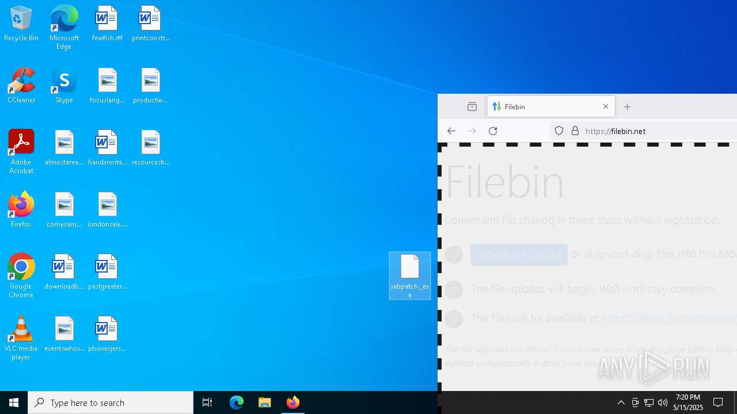Select the printconstr... Word document icon
The image size is (737, 414).
[150, 24]
